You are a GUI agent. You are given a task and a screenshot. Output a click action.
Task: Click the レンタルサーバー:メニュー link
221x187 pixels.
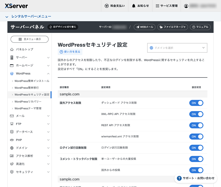[31, 16]
